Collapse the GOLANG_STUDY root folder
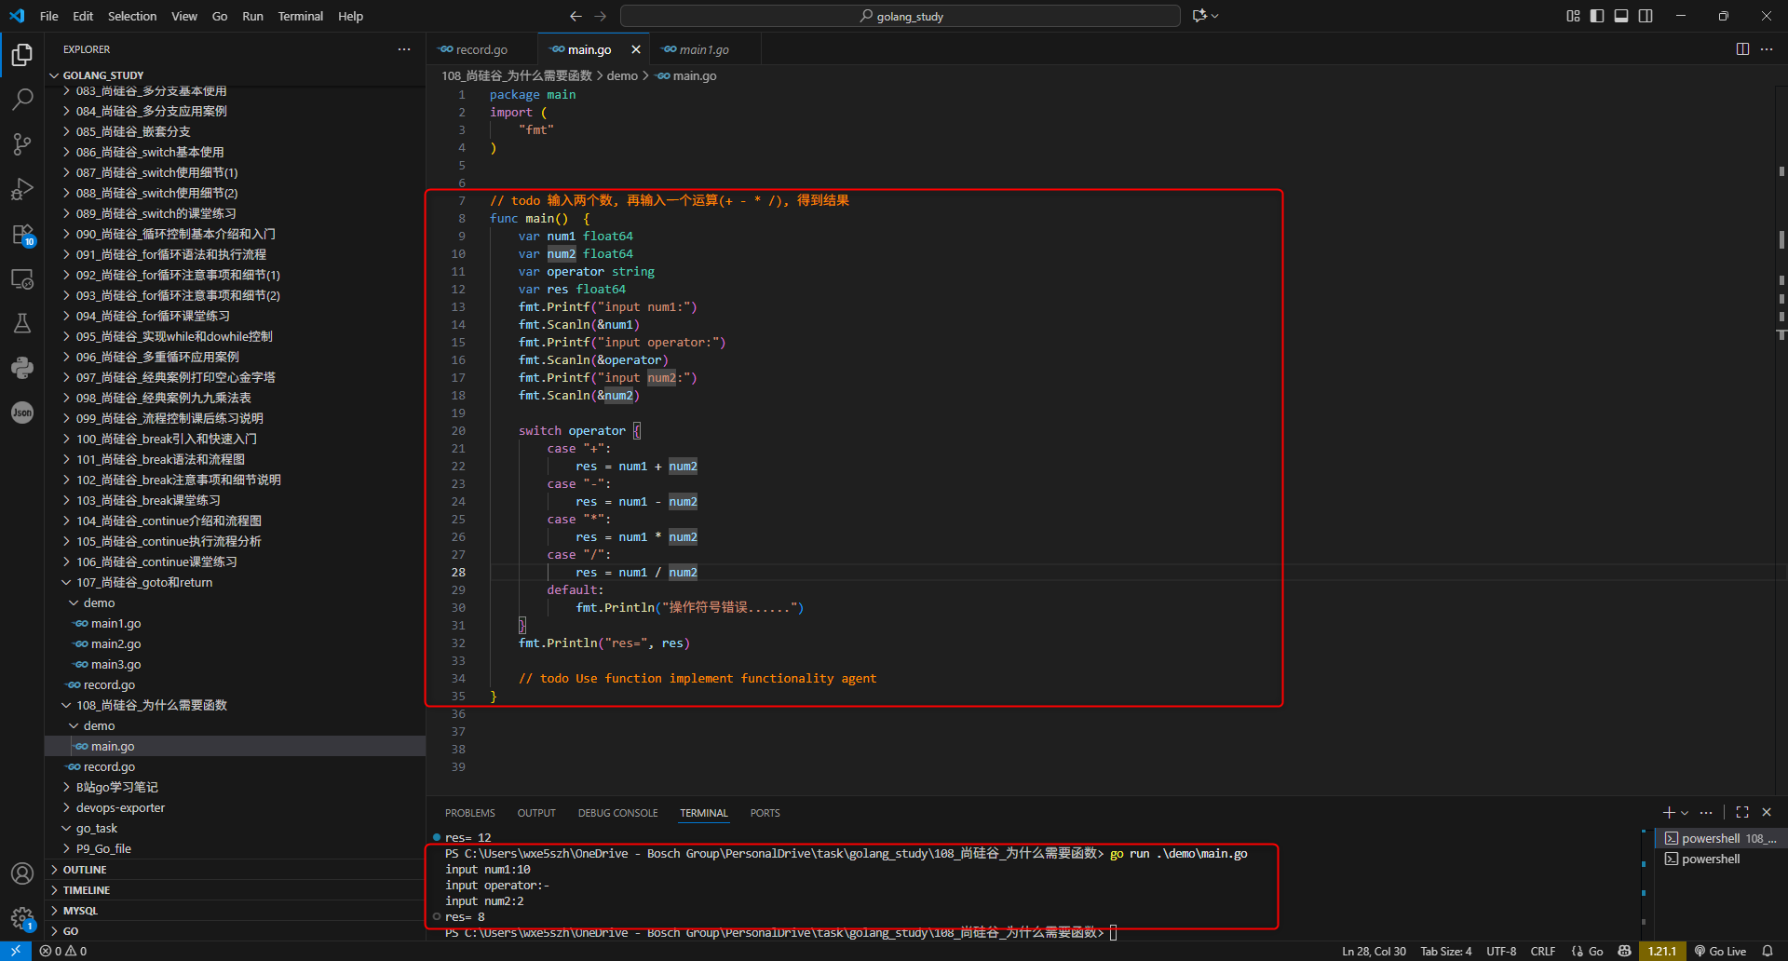 (235, 75)
